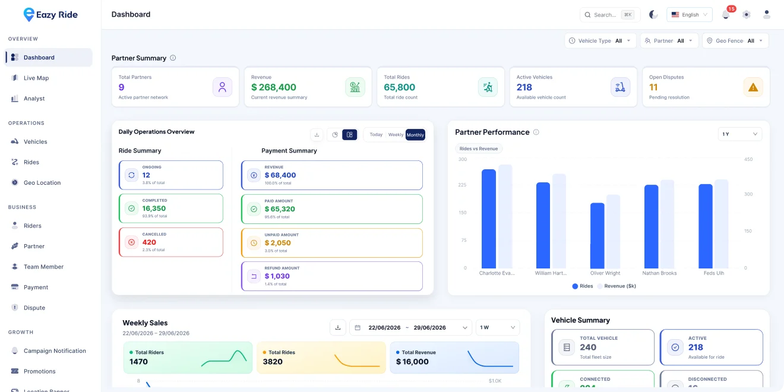This screenshot has width=784, height=392.
Task: Click the Riders sidebar icon
Action: tap(15, 226)
